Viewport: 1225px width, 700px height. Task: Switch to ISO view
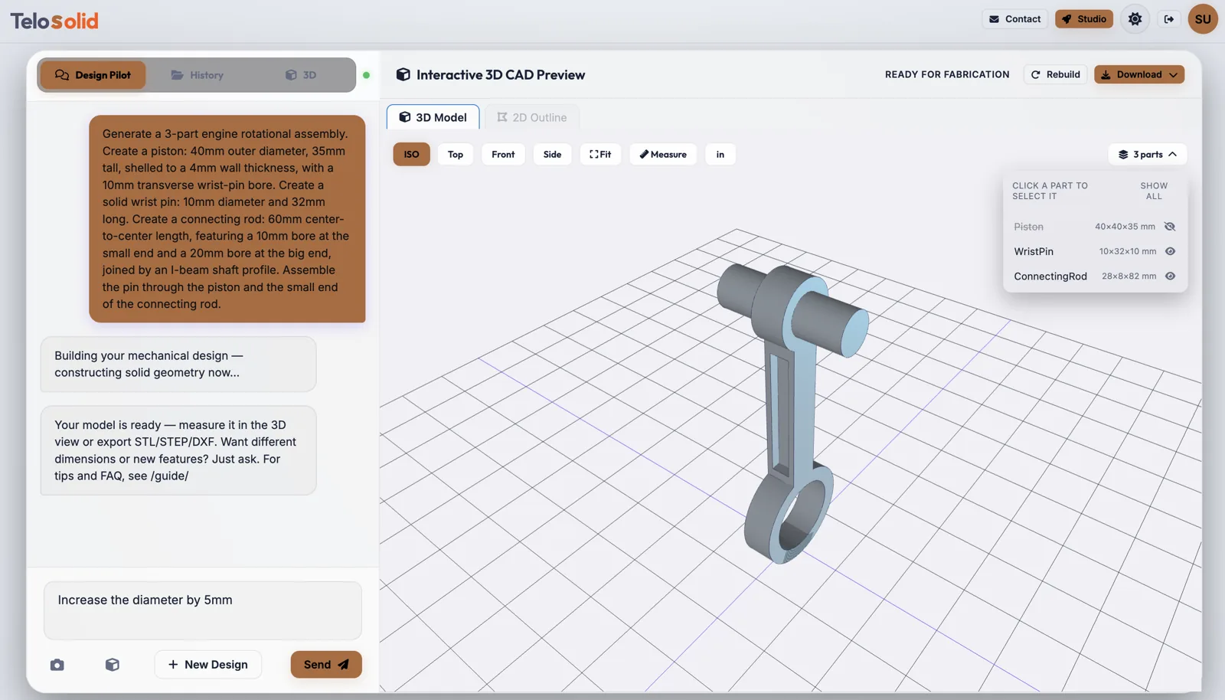click(412, 154)
